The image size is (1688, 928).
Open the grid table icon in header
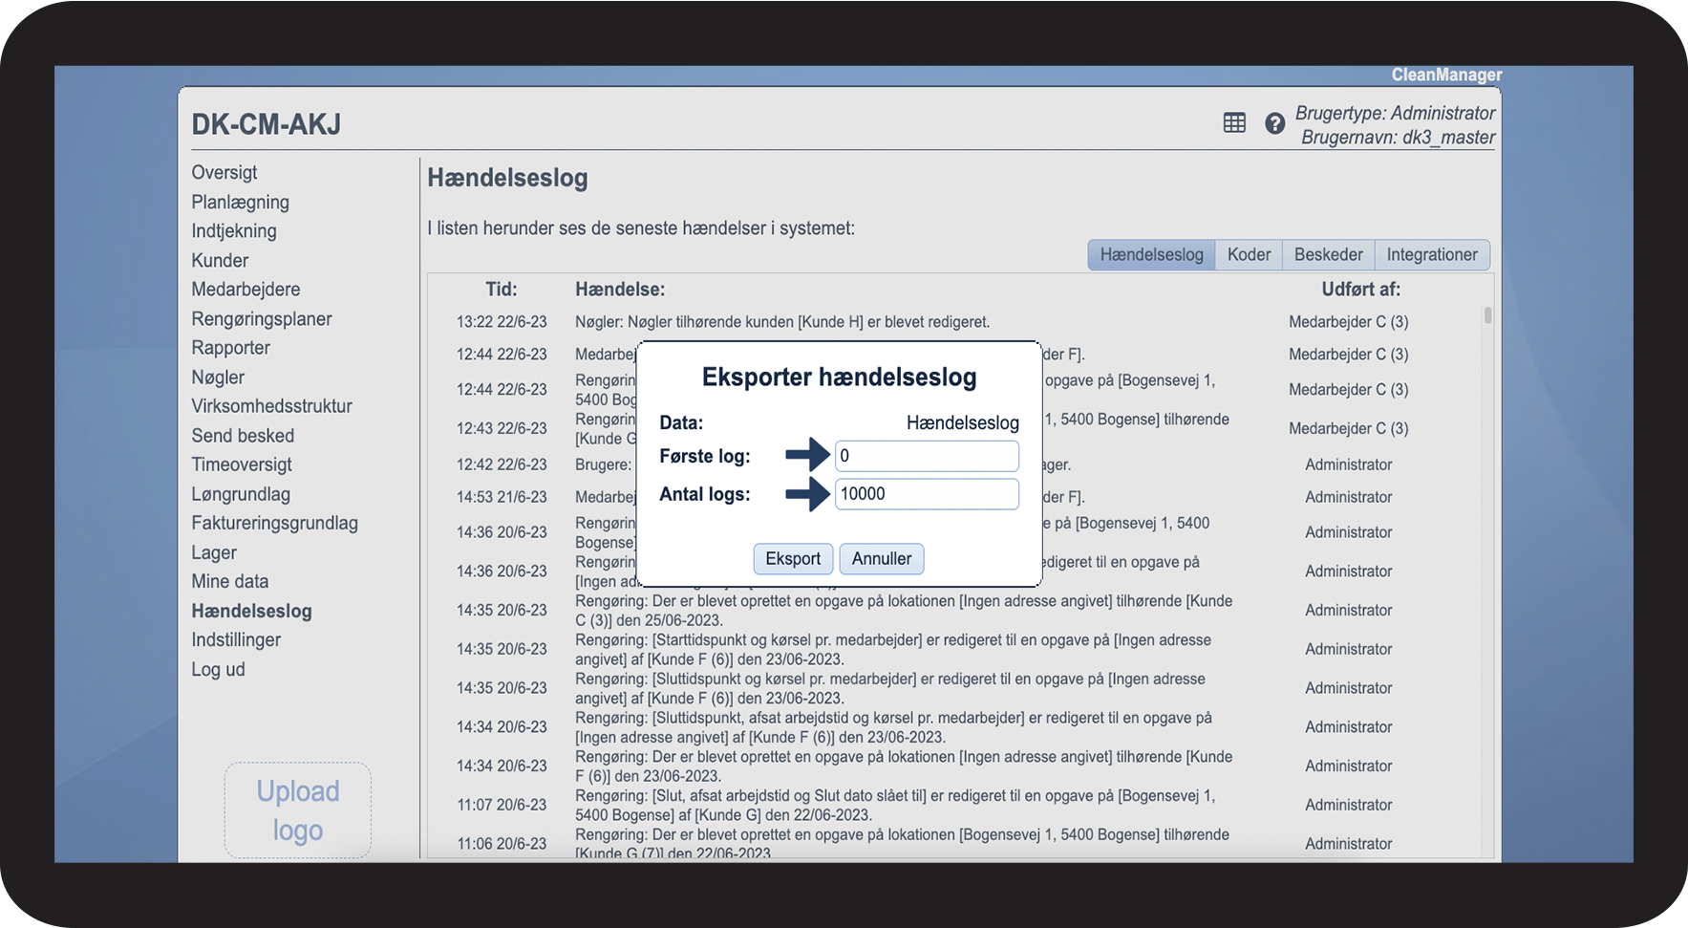pyautogui.click(x=1234, y=122)
